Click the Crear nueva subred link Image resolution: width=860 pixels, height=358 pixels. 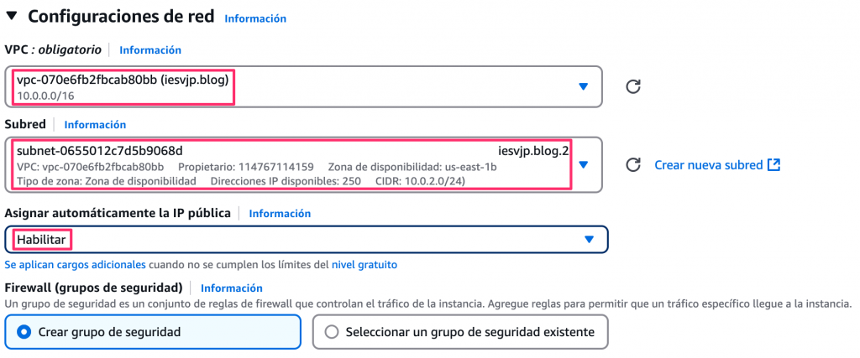pos(709,165)
